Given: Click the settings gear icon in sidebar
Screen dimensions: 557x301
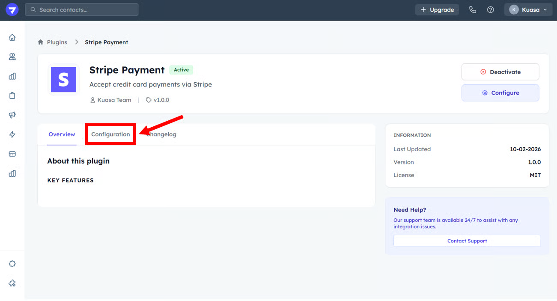Looking at the screenshot, I should 12,264.
